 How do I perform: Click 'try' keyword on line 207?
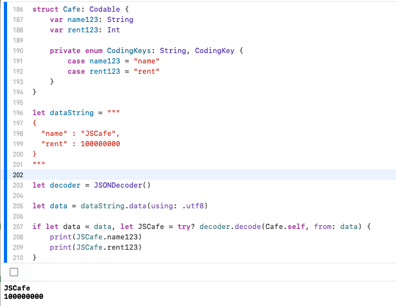(184, 226)
